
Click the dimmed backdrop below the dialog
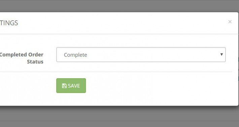(x=119, y=117)
